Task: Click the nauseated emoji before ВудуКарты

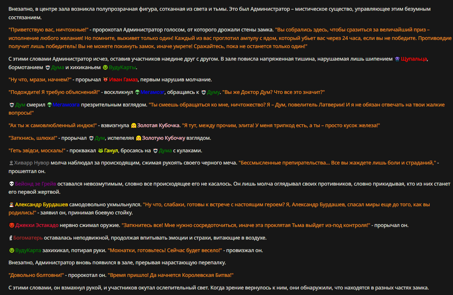Action: [x=105, y=68]
